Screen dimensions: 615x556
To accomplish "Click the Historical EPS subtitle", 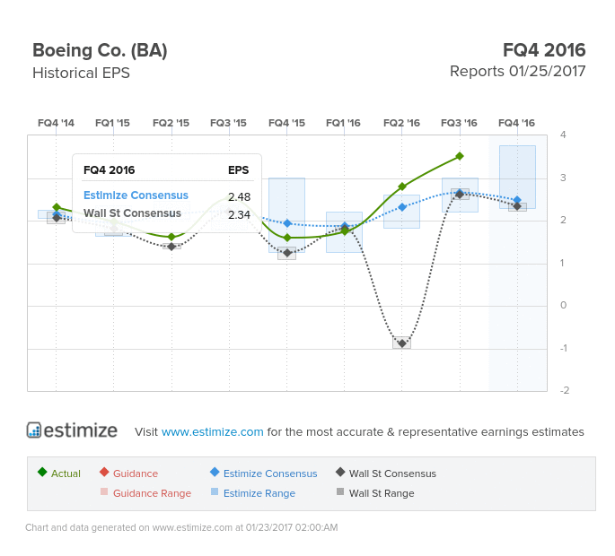I will click(x=81, y=73).
